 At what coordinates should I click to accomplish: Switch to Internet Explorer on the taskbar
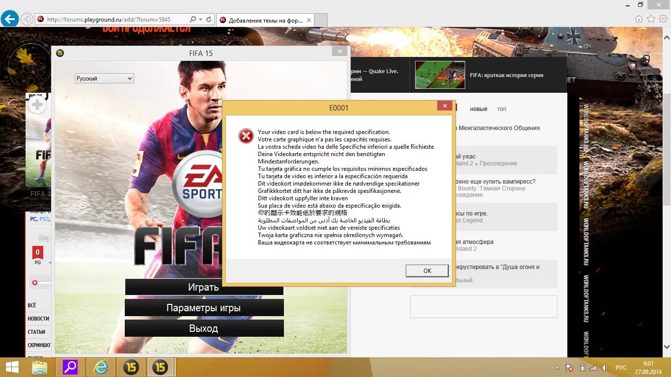(x=101, y=367)
